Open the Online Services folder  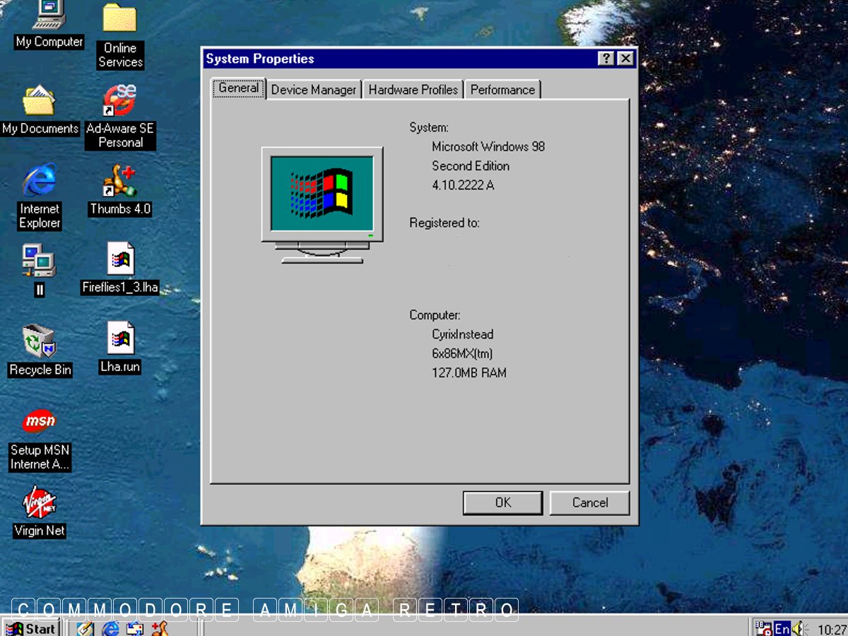pos(119,20)
